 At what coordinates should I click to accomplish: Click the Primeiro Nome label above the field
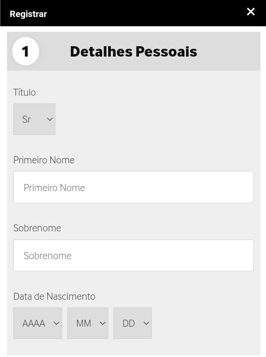44,160
